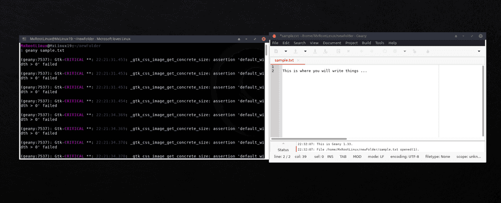This screenshot has height=203, width=501.
Task: Click the Navigate back arrow icon
Action: pyautogui.click(x=362, y=51)
